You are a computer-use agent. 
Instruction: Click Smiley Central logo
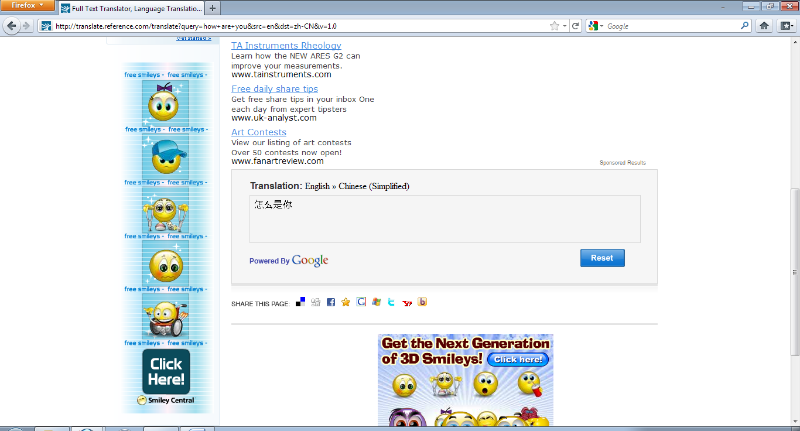click(x=166, y=401)
